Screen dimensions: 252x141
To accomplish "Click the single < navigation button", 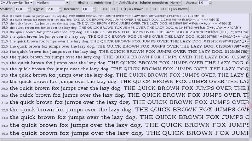I will click(121, 9).
